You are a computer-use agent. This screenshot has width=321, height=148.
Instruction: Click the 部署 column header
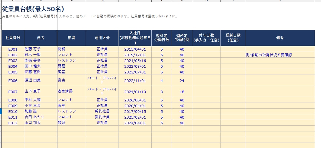(71, 38)
